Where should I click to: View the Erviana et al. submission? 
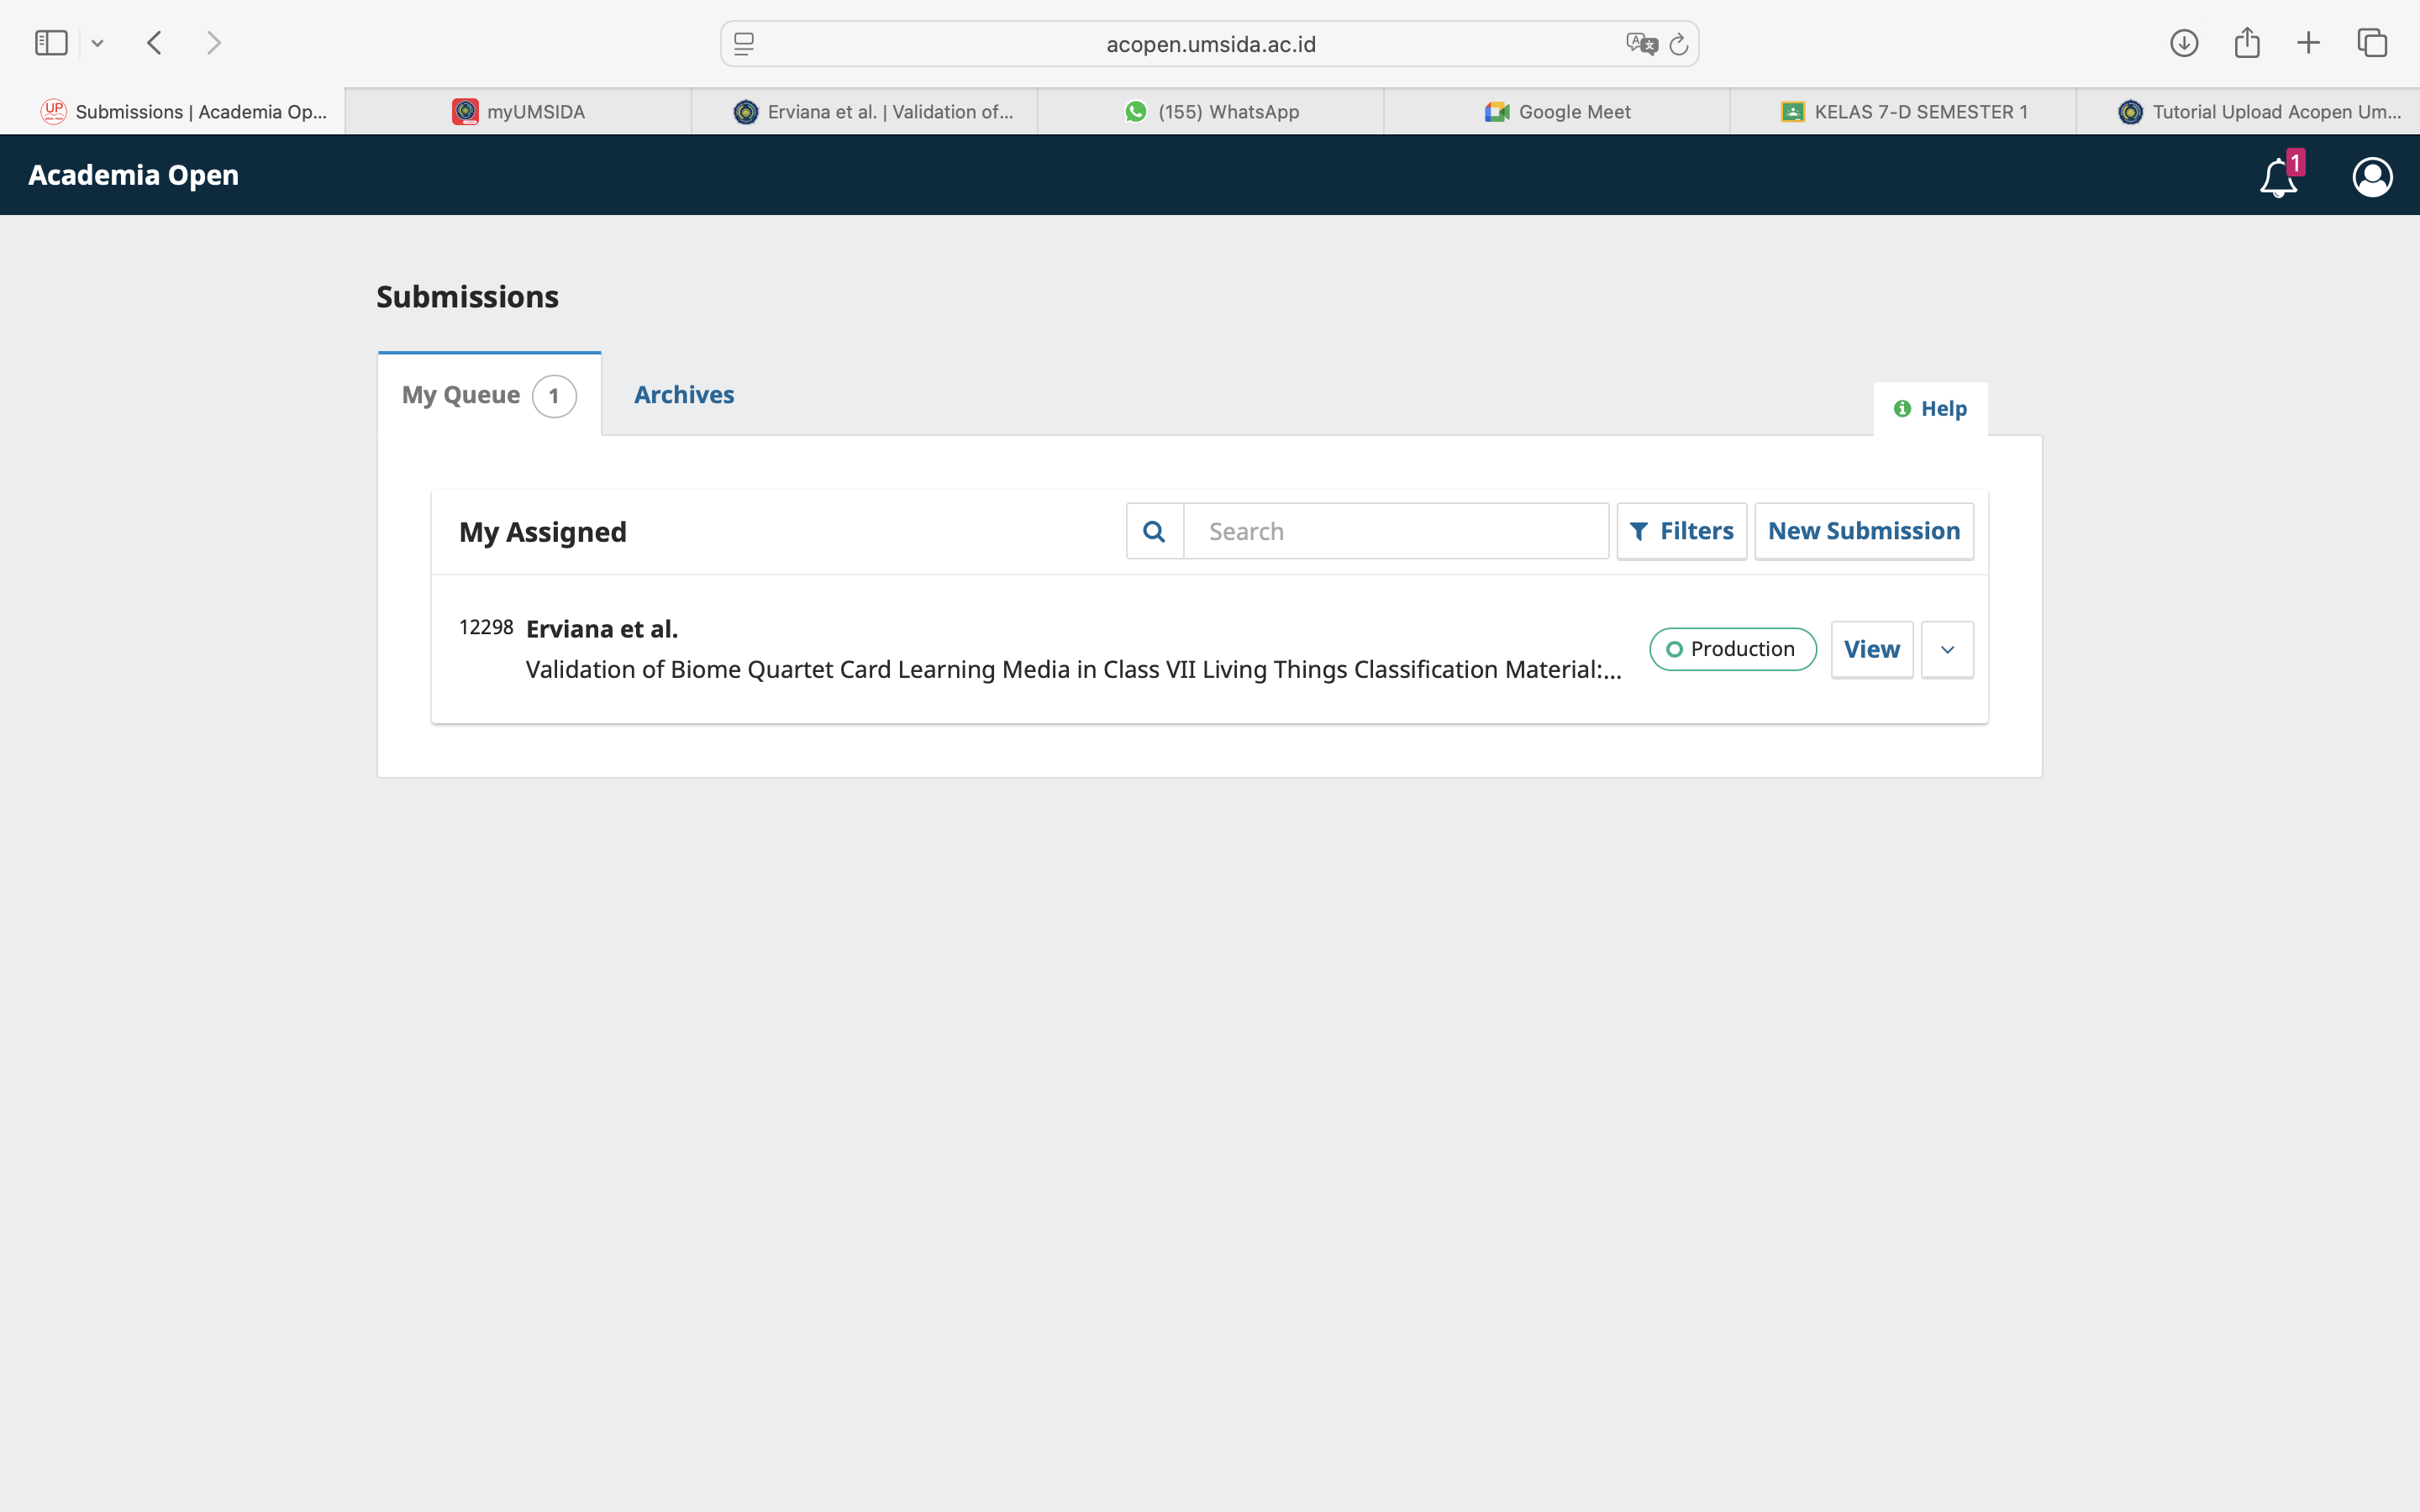coord(1871,650)
